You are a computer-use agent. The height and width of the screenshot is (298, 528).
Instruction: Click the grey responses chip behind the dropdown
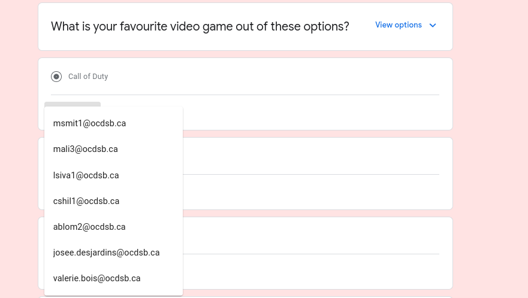pyautogui.click(x=73, y=105)
